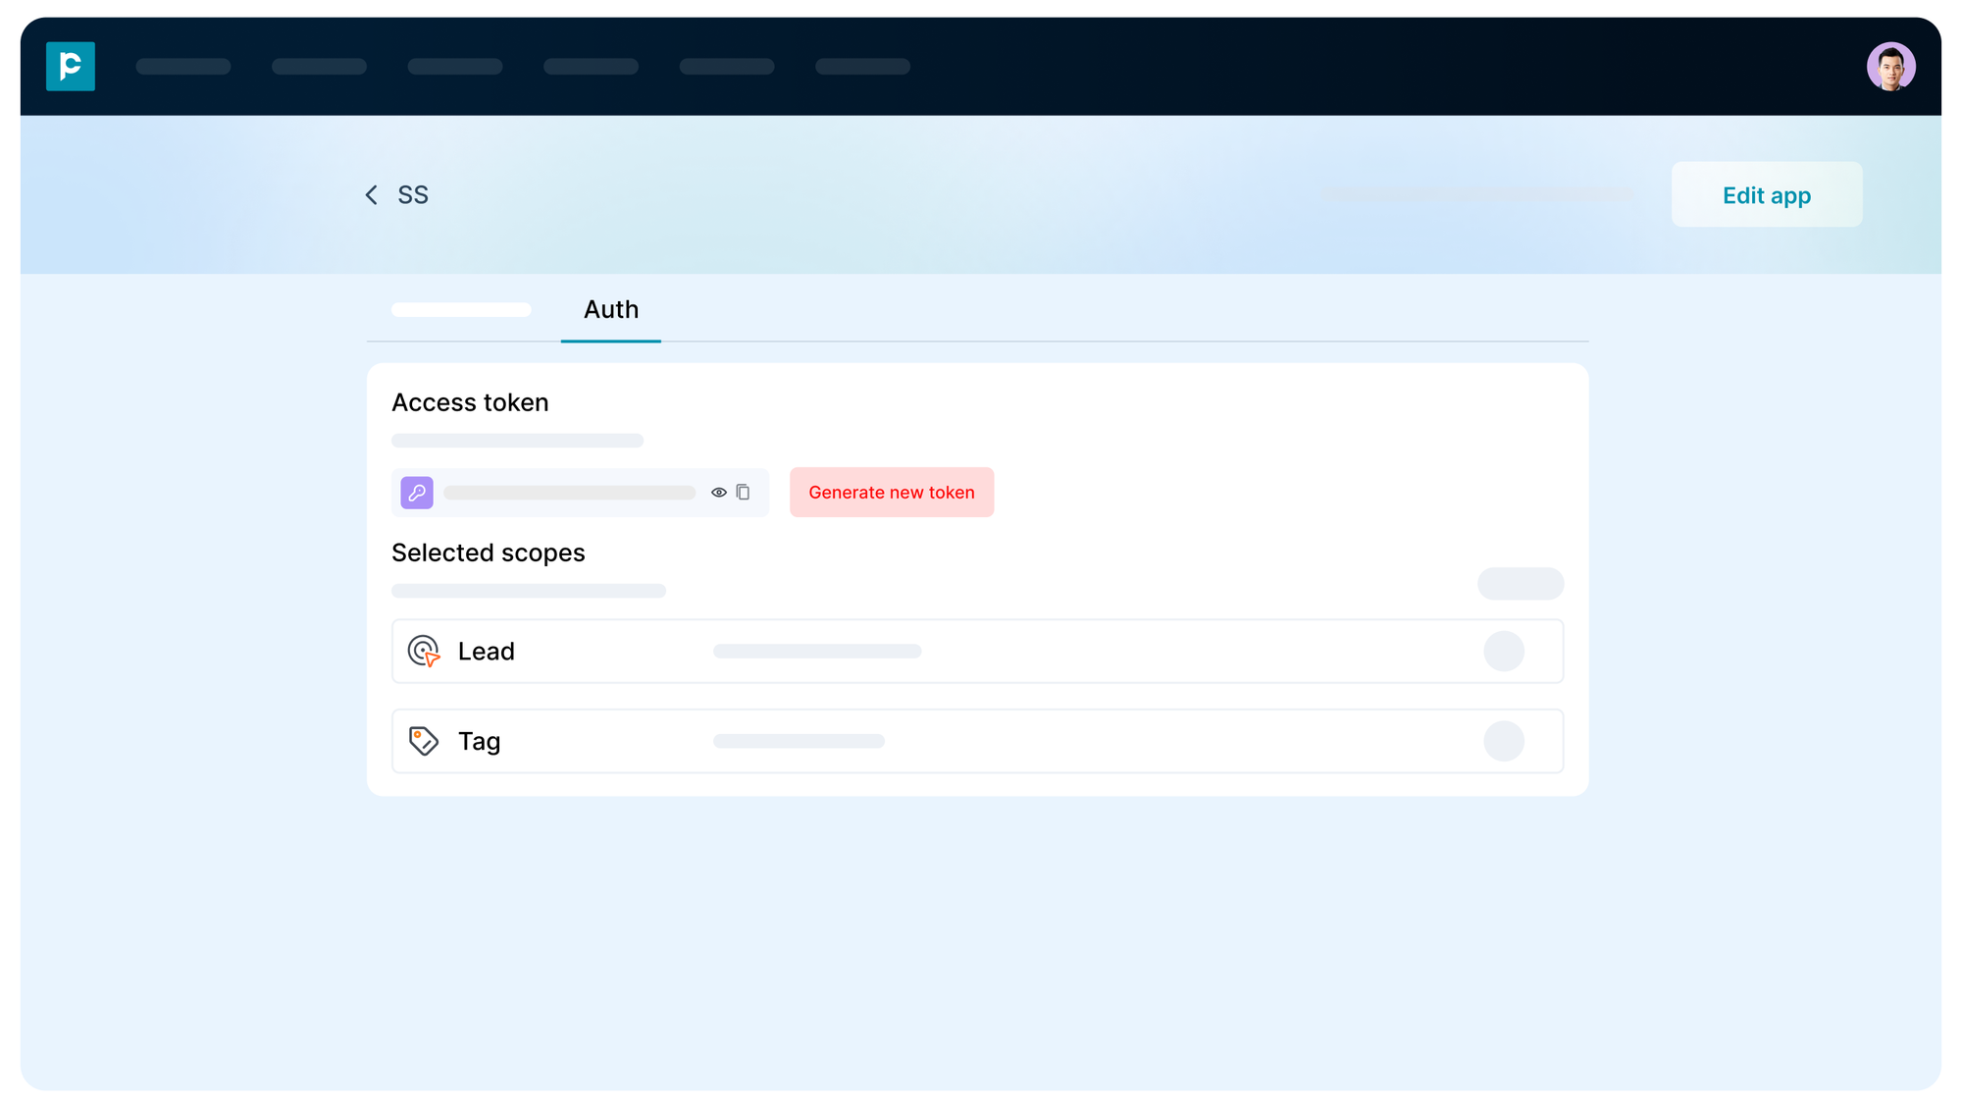Copy the access token using the copy icon

[x=744, y=492]
